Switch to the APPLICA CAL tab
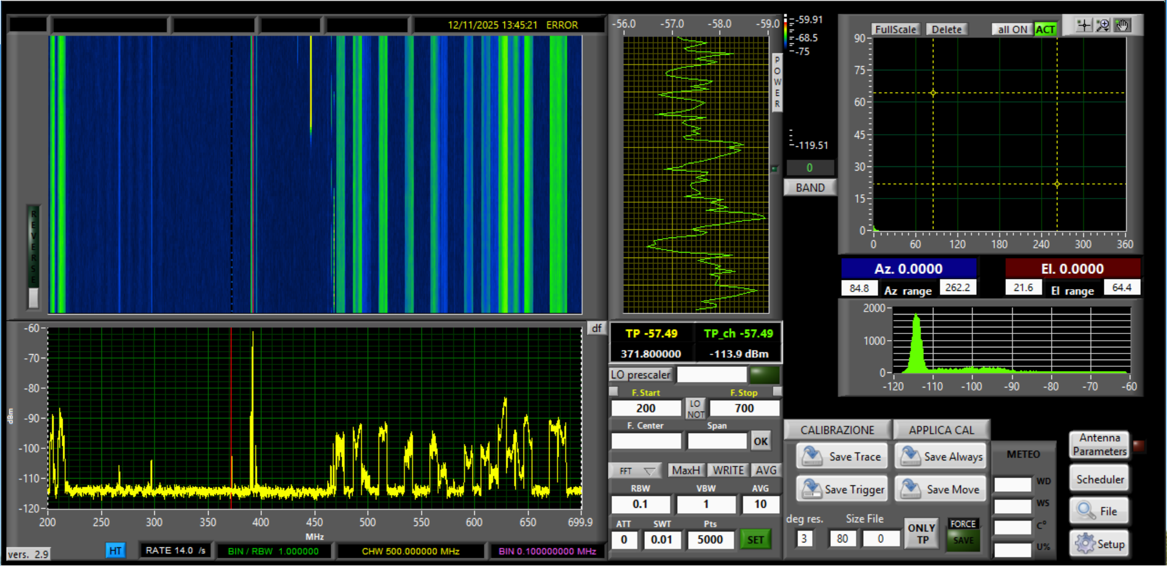 pos(941,430)
